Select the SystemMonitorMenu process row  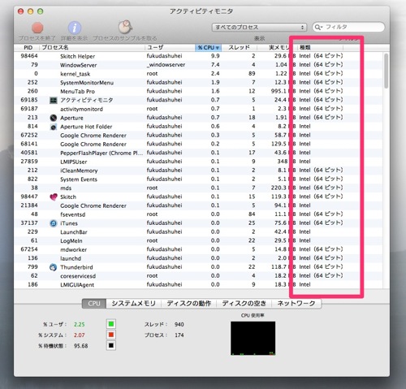coord(198,83)
